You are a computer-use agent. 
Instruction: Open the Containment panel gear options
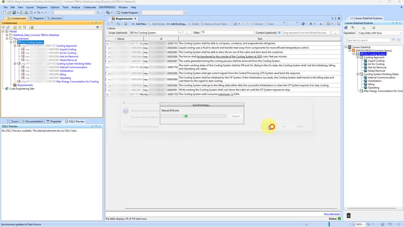(98, 27)
